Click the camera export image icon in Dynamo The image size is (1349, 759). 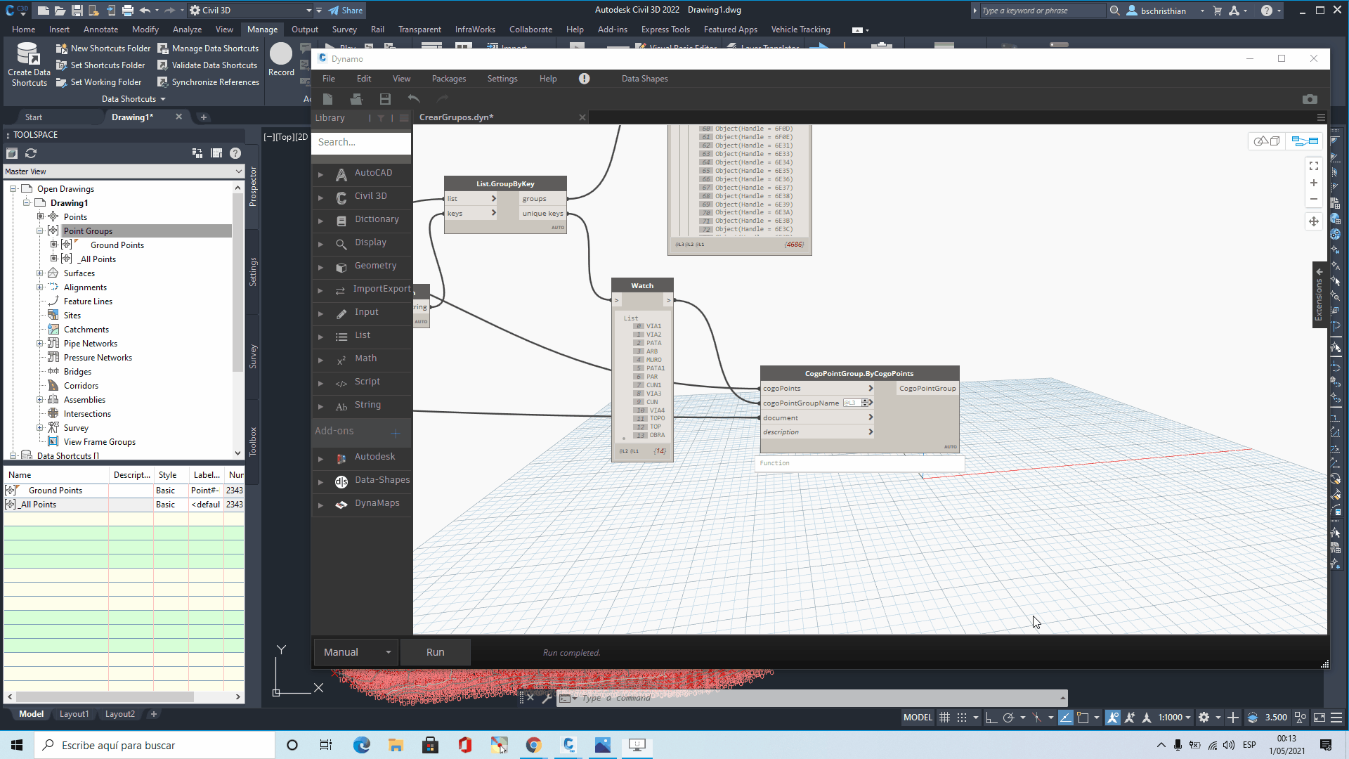(1310, 99)
